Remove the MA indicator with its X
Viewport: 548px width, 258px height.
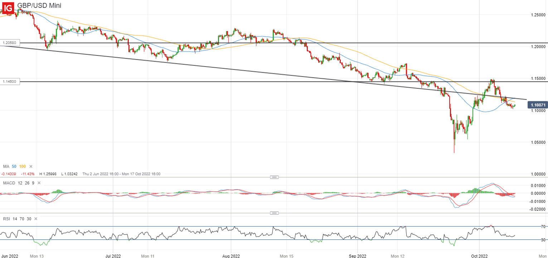31,166
